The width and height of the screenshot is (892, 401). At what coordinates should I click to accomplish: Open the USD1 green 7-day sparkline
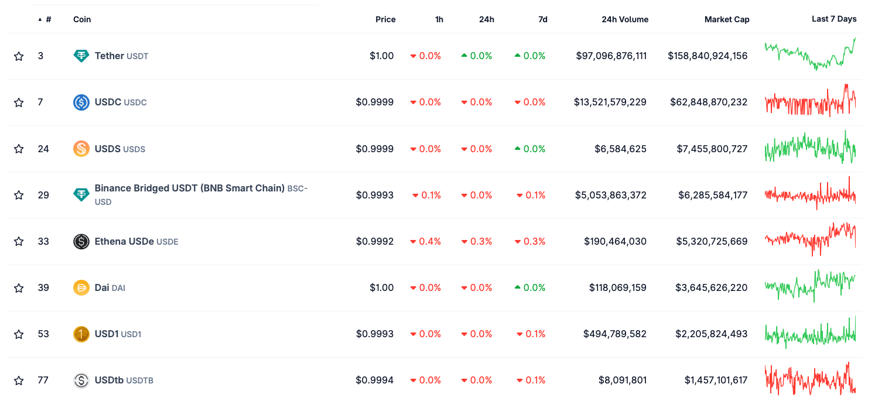810,333
